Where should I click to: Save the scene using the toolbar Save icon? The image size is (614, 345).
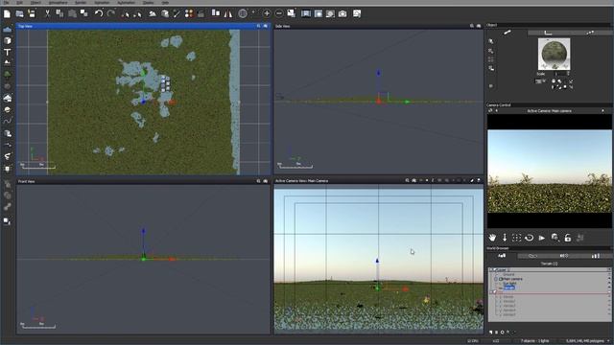click(x=32, y=13)
